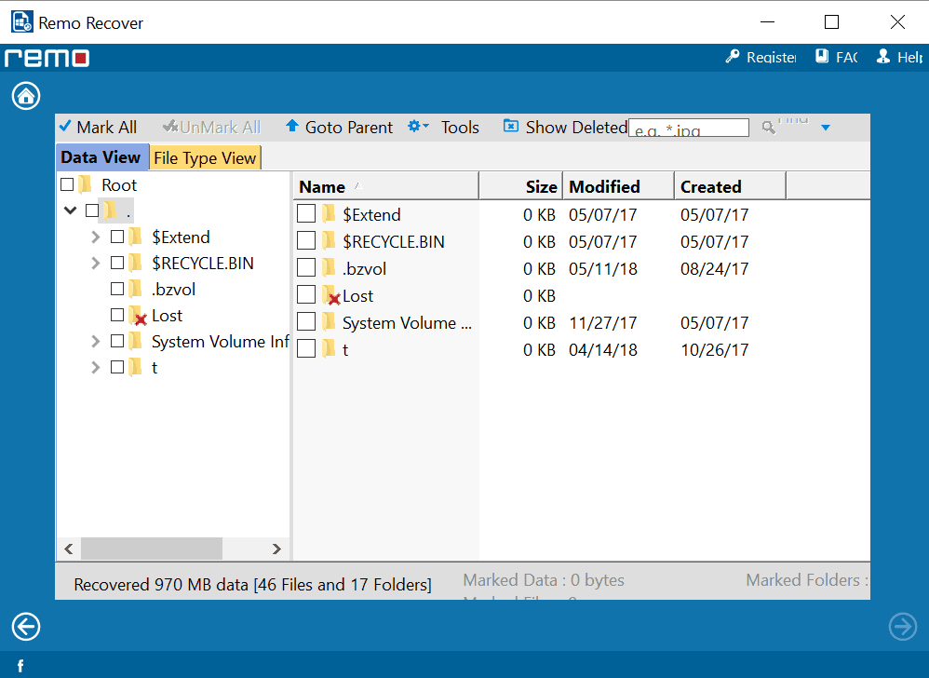Open the FAQ book icon
Screen dimensions: 929x678
tap(822, 56)
